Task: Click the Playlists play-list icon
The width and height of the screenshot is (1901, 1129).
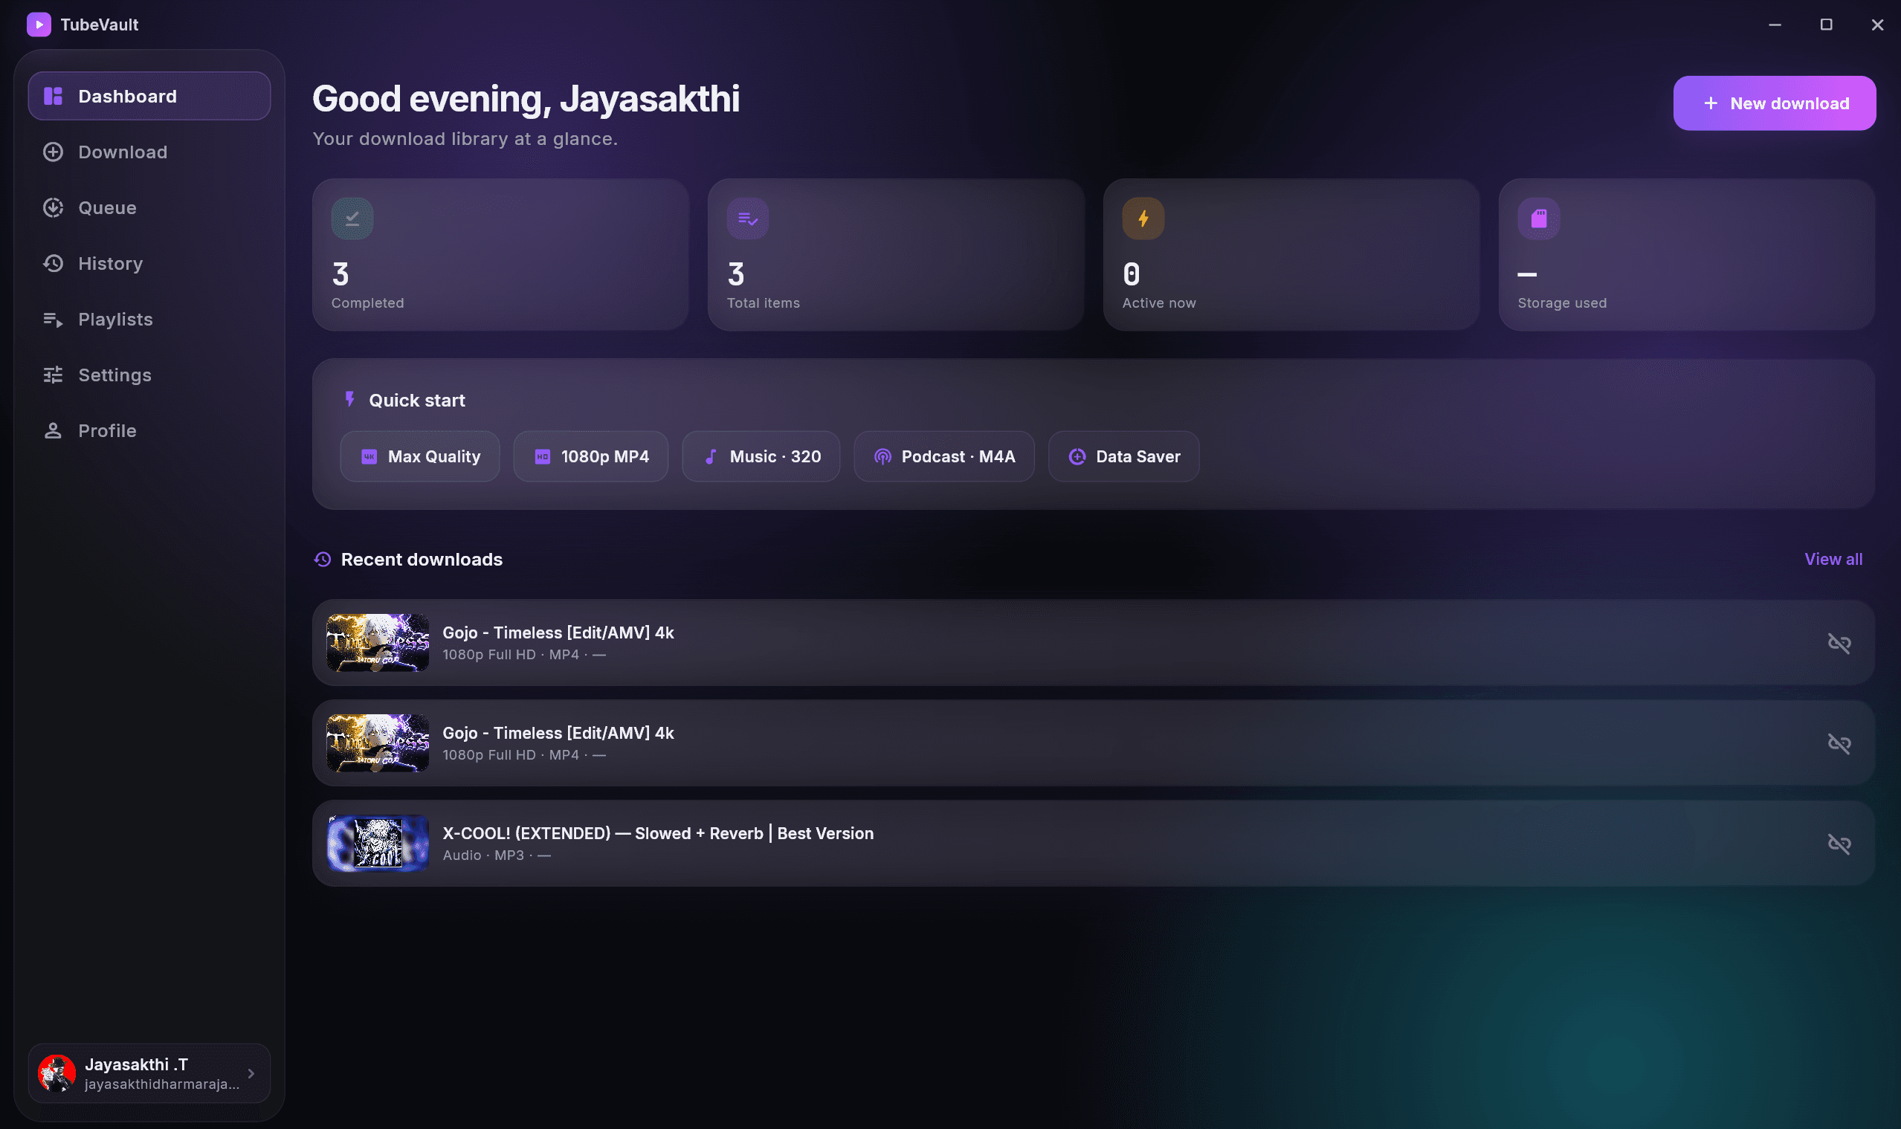Action: [53, 320]
